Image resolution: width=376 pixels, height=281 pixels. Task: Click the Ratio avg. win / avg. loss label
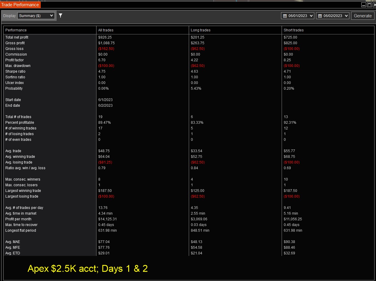click(25, 168)
